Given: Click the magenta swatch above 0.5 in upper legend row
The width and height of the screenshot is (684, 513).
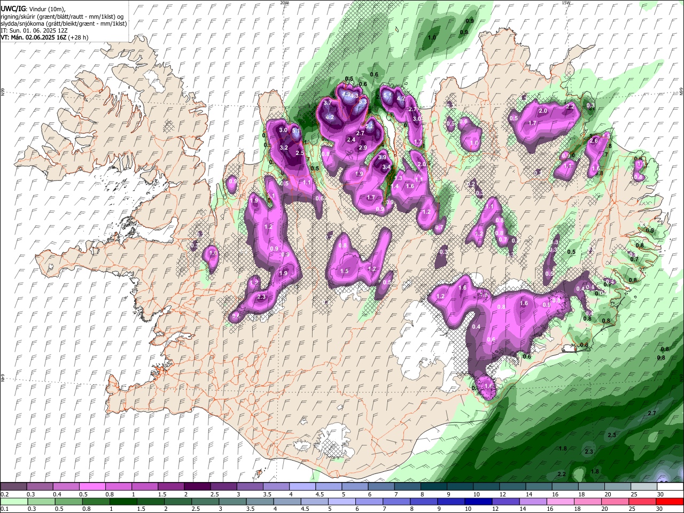Looking at the screenshot, I should (x=92, y=487).
